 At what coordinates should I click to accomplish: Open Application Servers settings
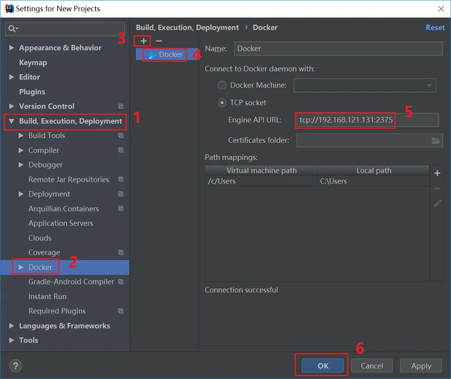(61, 223)
